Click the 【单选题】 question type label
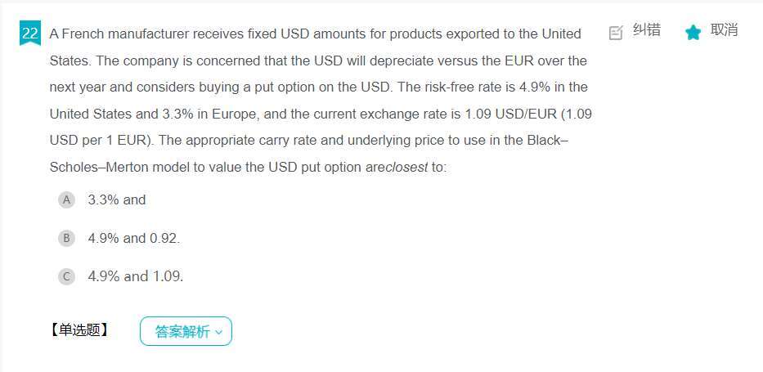Viewport: 763px width, 372px height. click(79, 330)
